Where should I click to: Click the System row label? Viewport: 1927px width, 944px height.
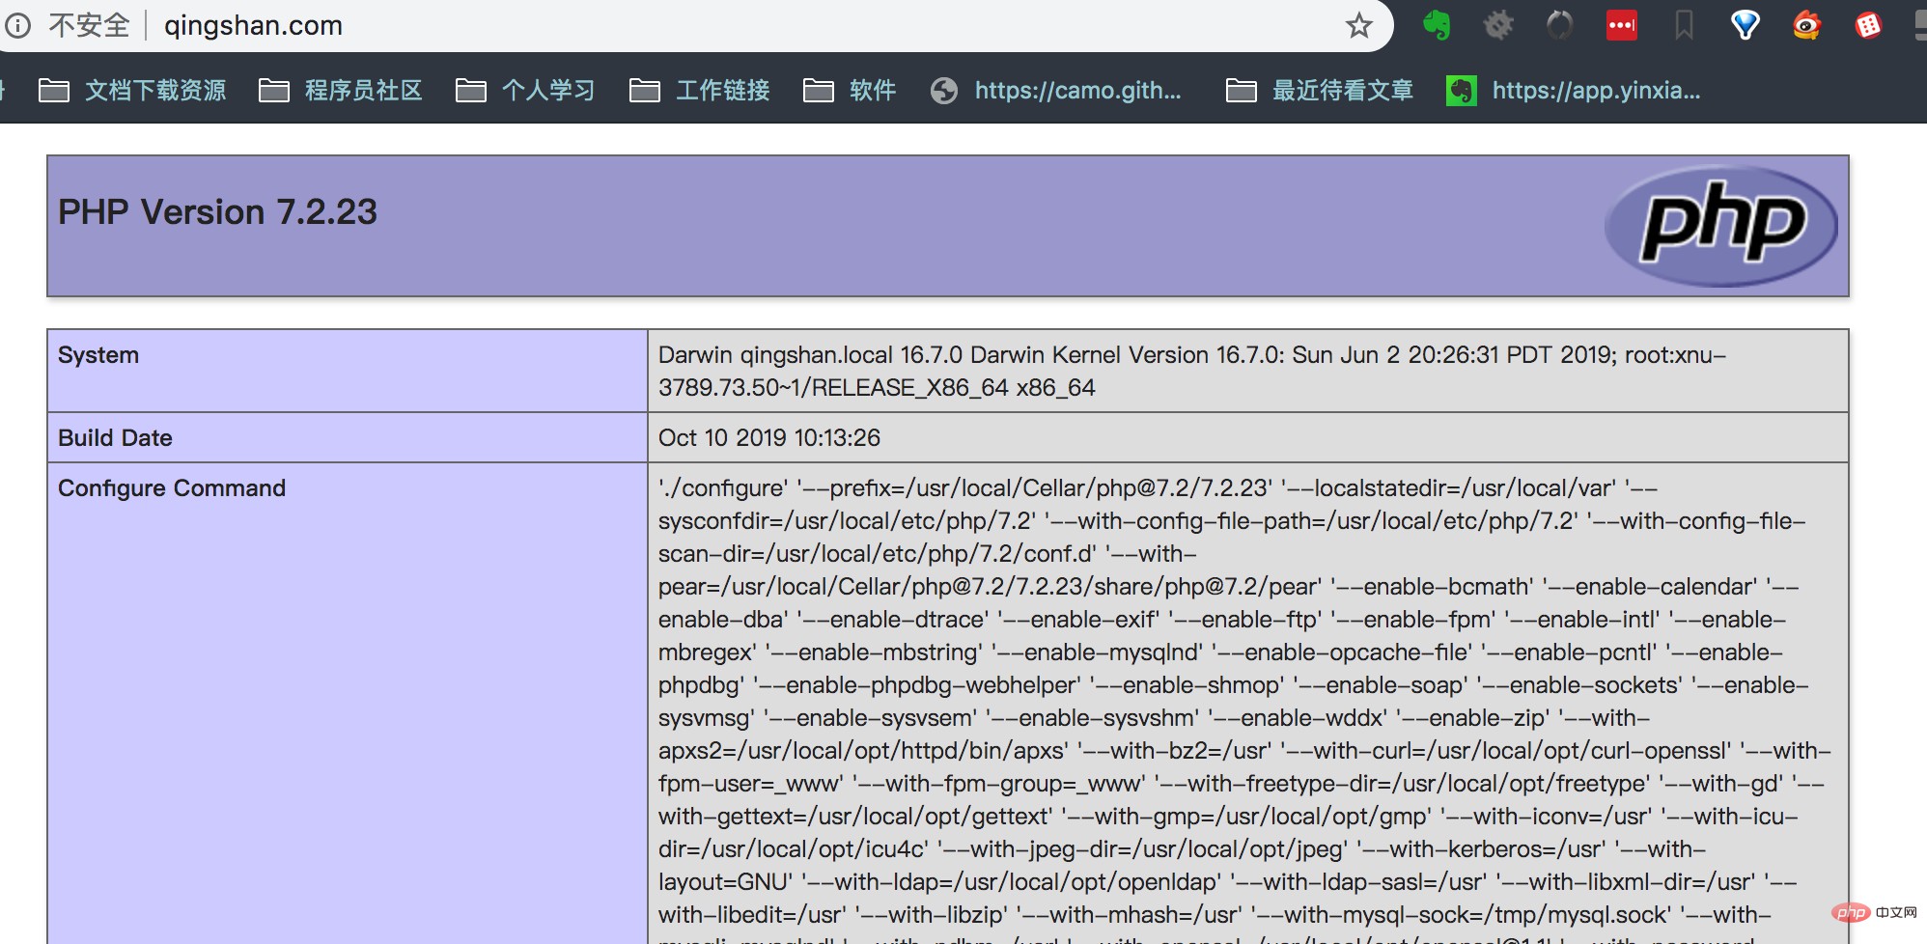pyautogui.click(x=98, y=355)
